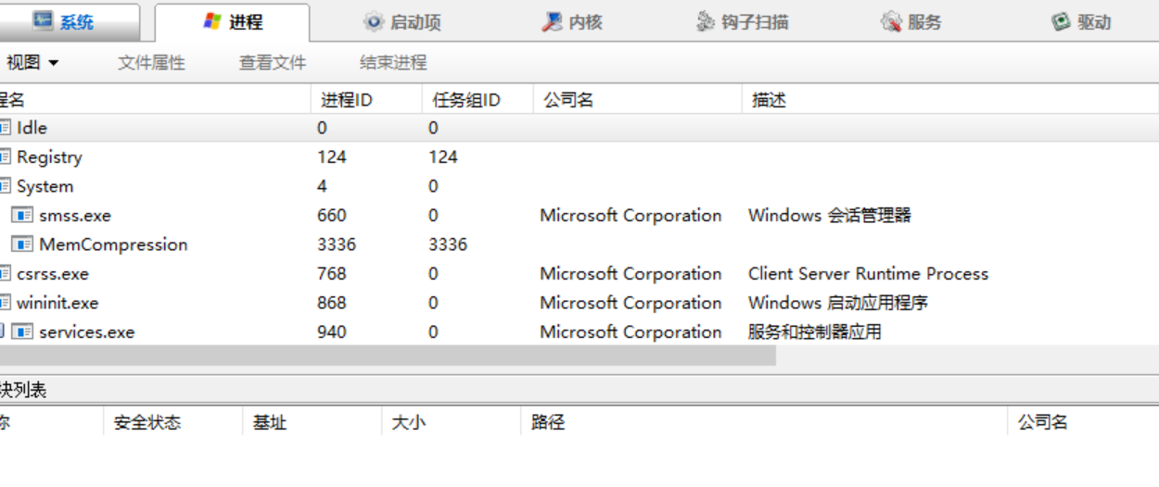Click the gear icon on 启动项 tab
The height and width of the screenshot is (487, 1159).
374,21
